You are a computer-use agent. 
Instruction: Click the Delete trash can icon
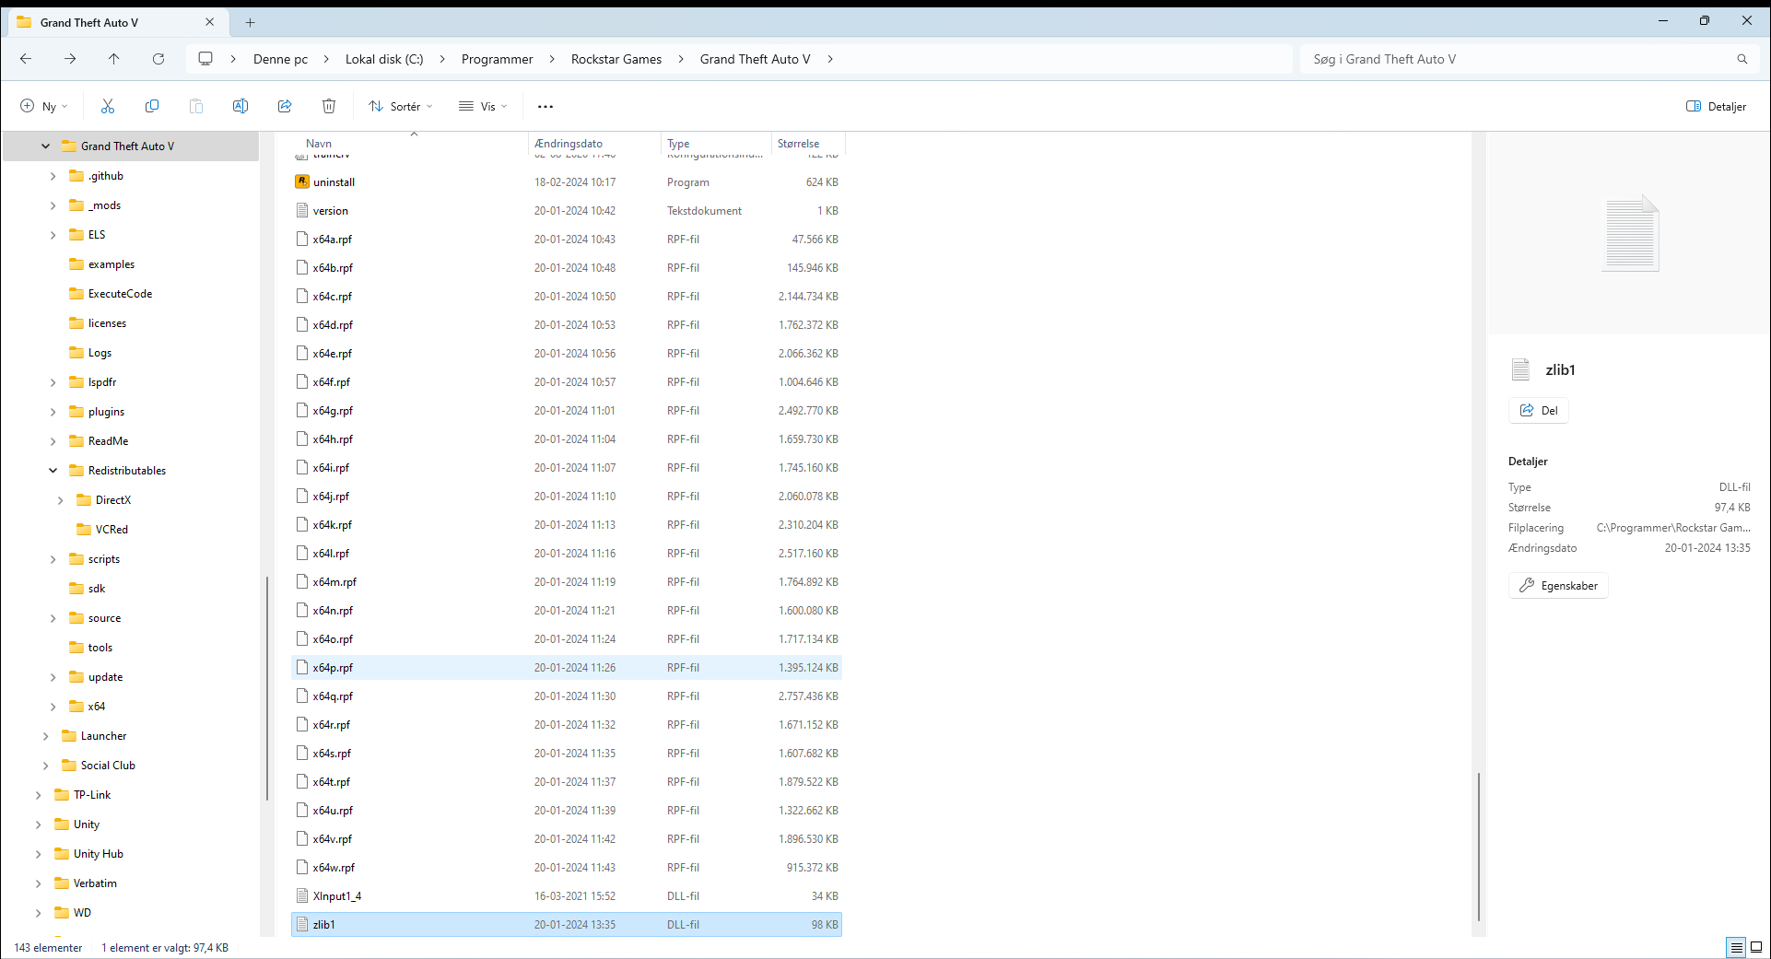click(x=329, y=106)
